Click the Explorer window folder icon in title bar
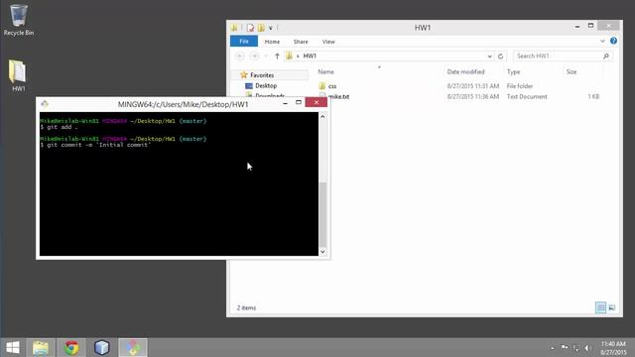 pos(234,28)
